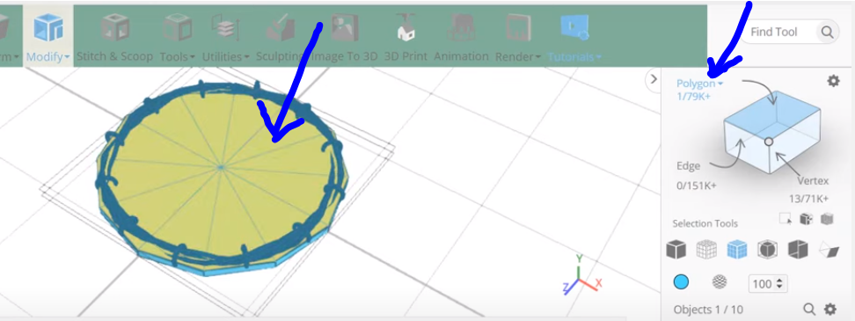
Task: Open the light blue color swatch
Action: [x=681, y=282]
